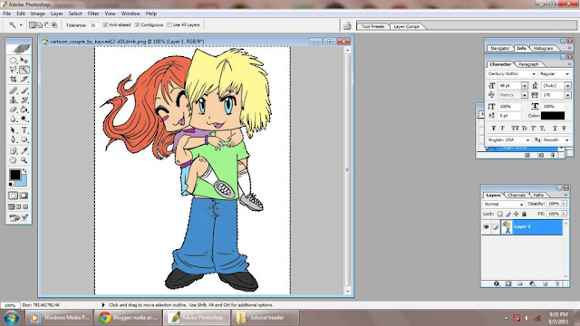Switch to the Channels tab
The height and width of the screenshot is (326, 580).
516,195
